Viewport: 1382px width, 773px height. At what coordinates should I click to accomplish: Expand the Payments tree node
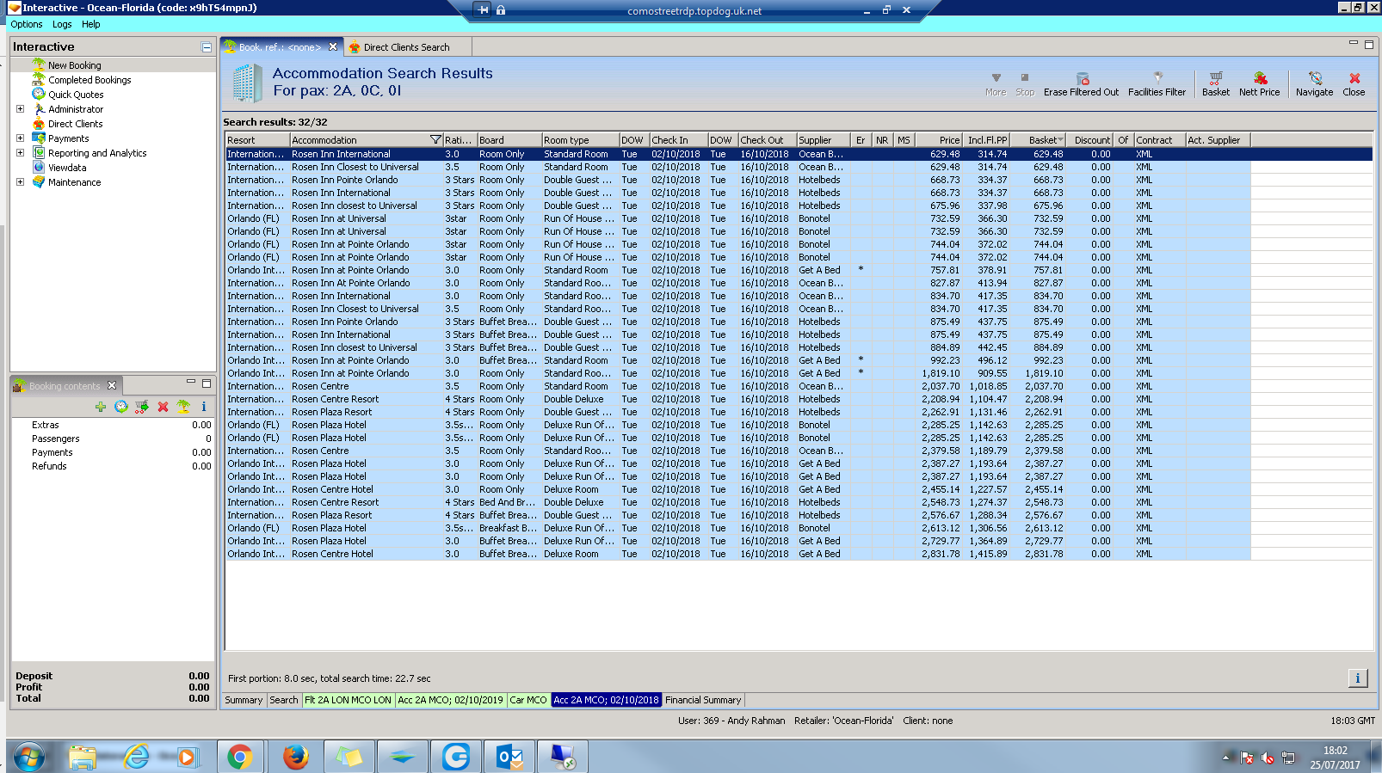click(20, 138)
